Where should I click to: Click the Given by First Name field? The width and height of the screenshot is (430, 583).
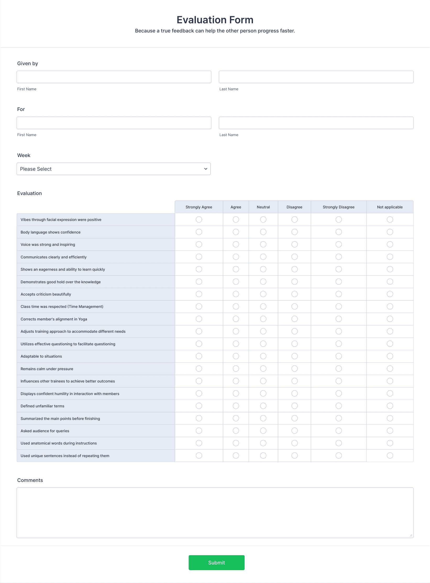tap(114, 77)
